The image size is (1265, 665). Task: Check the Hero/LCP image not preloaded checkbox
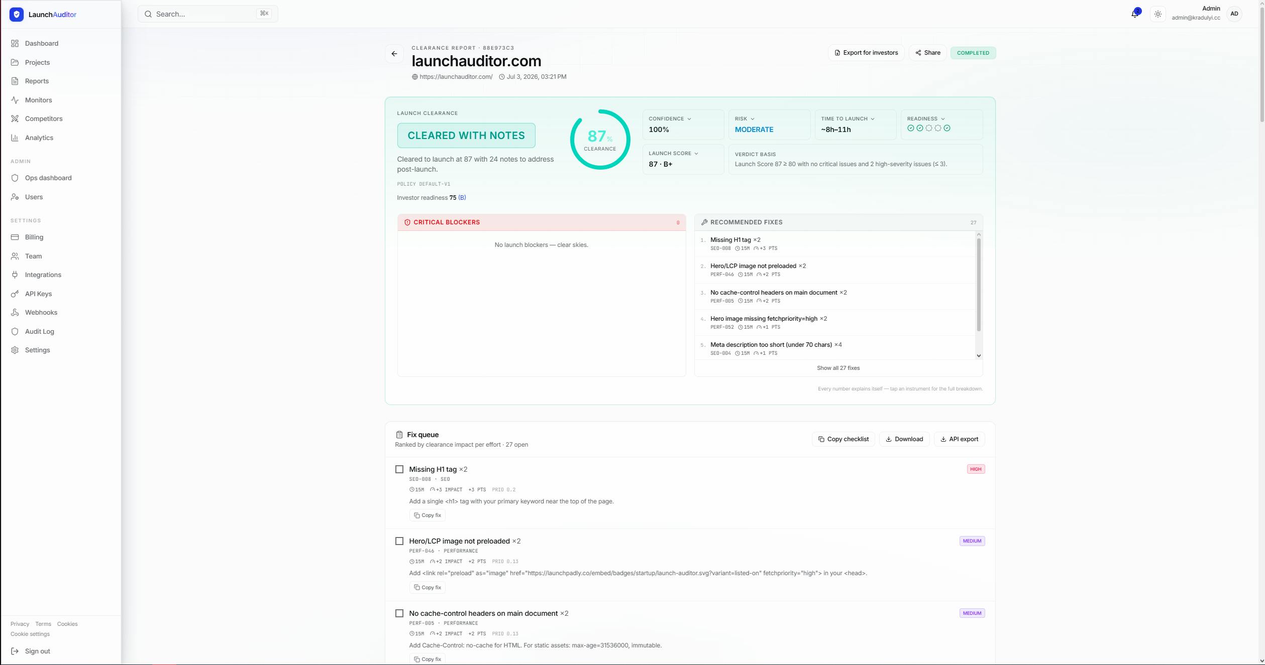coord(399,541)
